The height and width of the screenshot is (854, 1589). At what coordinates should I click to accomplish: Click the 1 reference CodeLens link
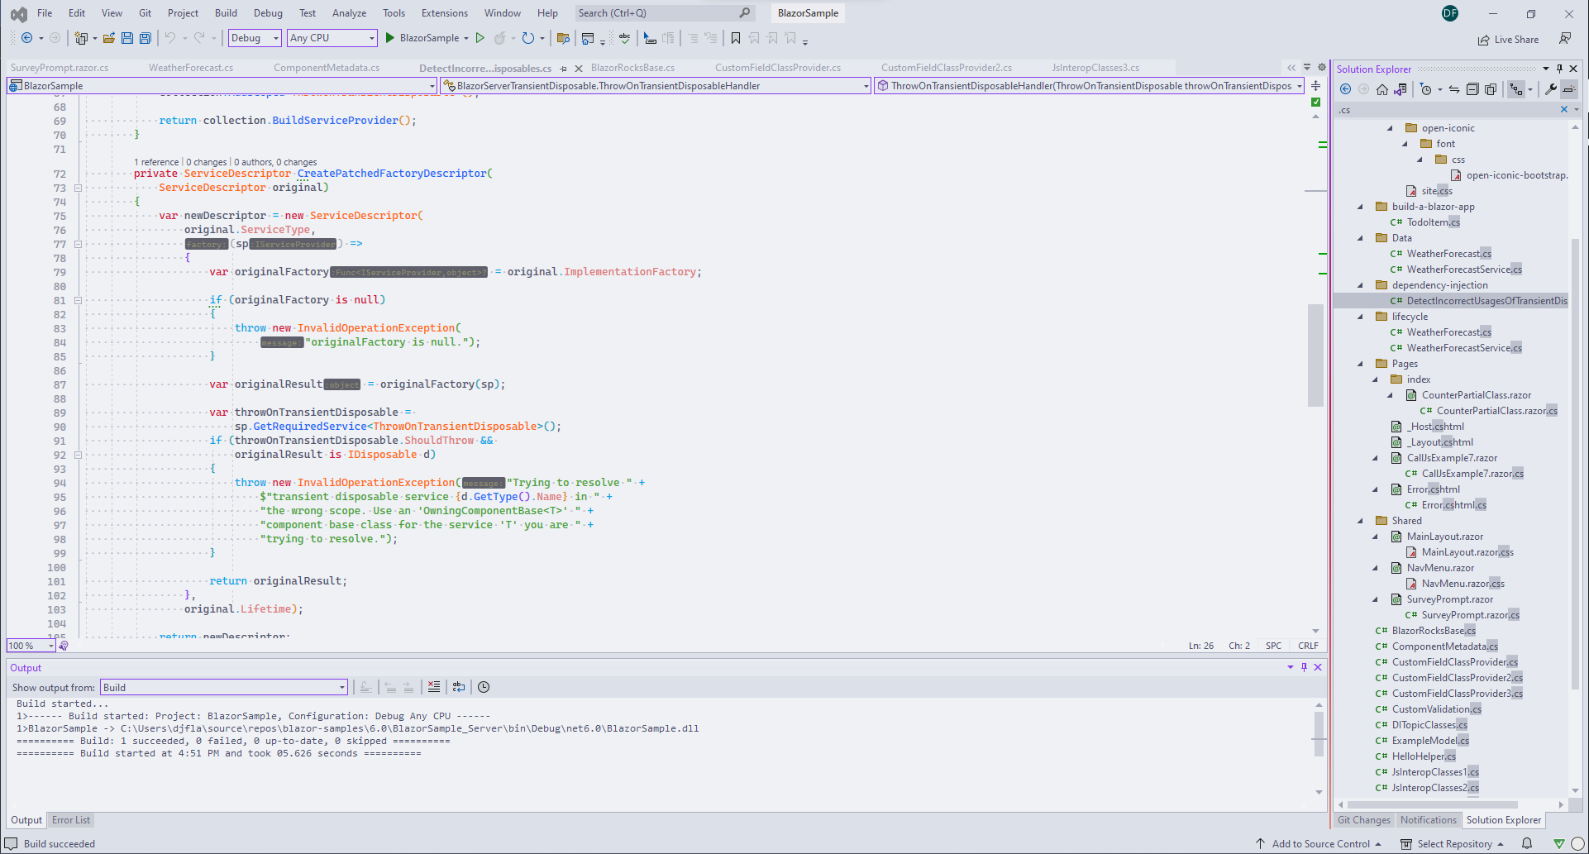pos(156,162)
